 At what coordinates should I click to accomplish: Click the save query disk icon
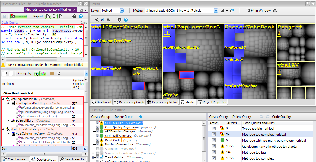click(5, 16)
